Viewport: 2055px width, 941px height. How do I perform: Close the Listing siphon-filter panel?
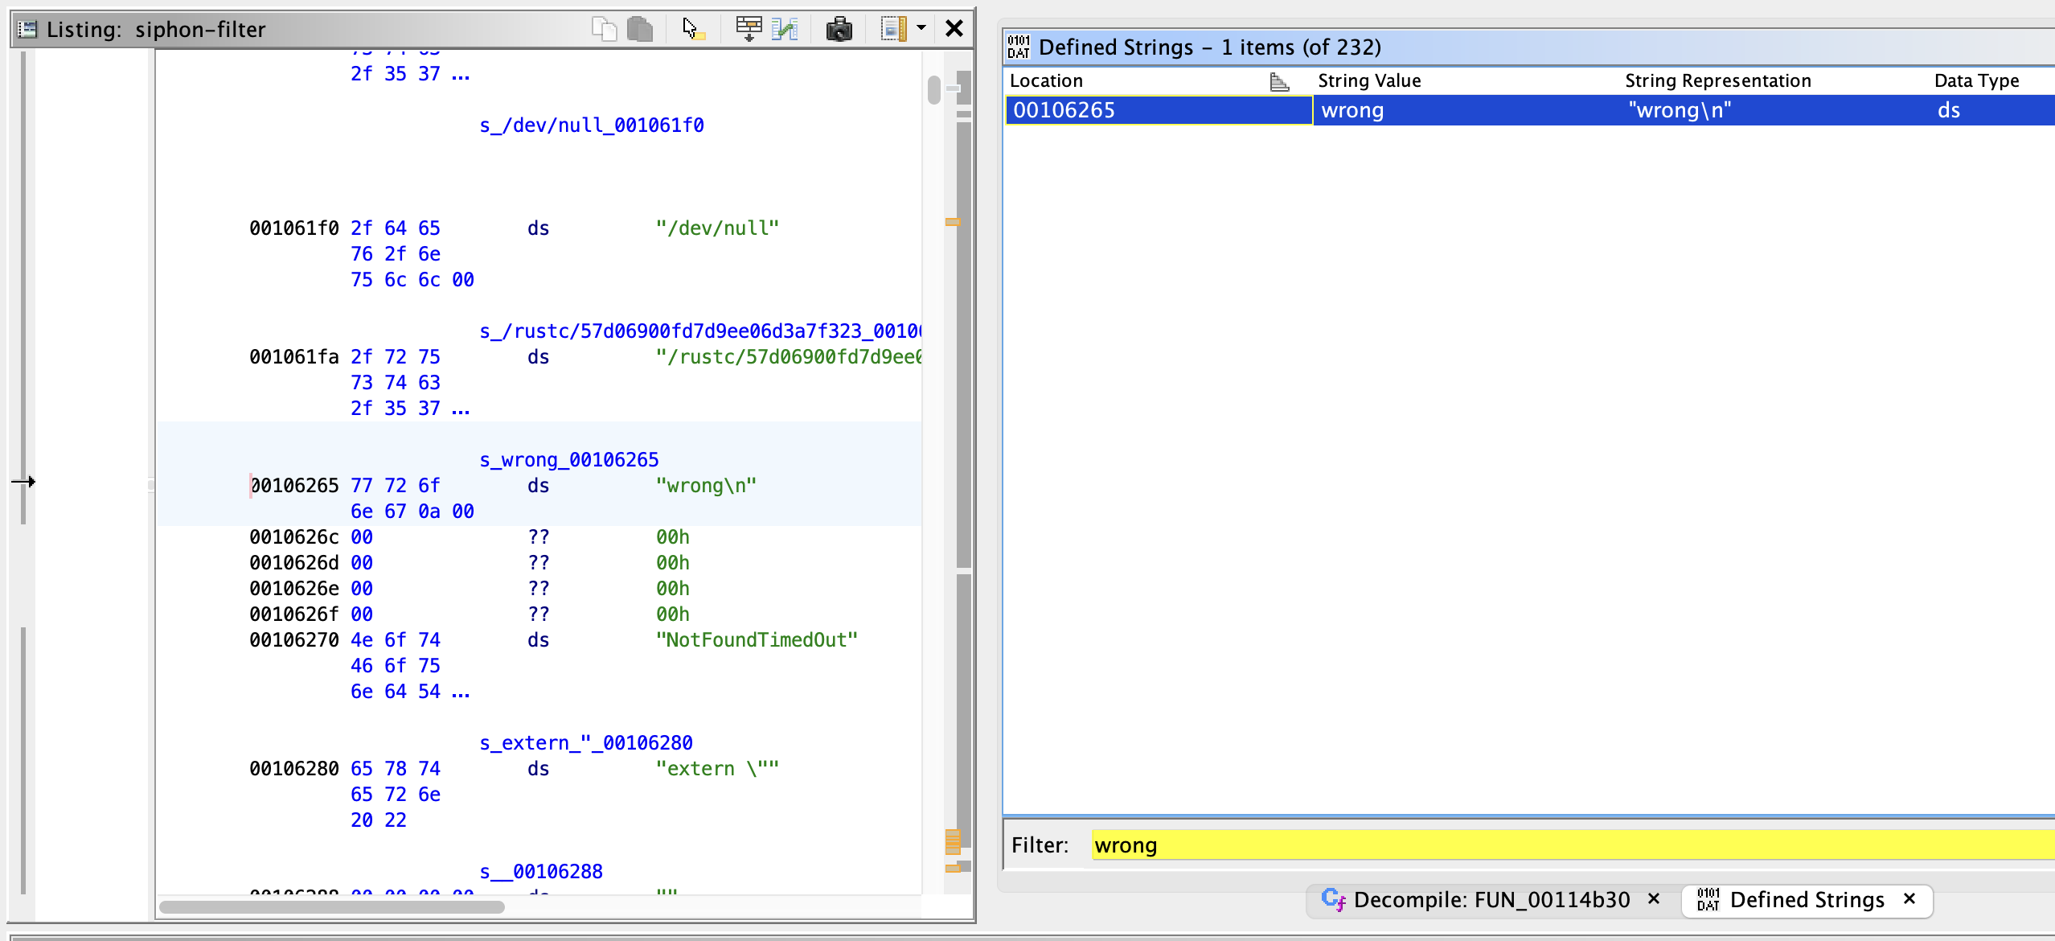(x=954, y=29)
